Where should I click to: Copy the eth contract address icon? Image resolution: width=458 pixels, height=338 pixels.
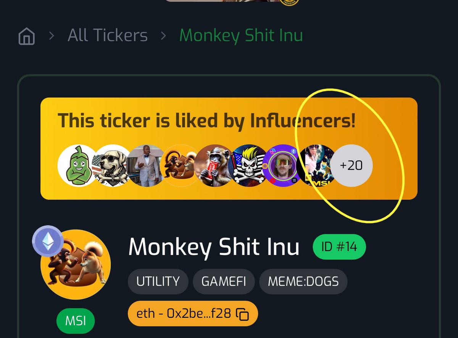point(242,314)
